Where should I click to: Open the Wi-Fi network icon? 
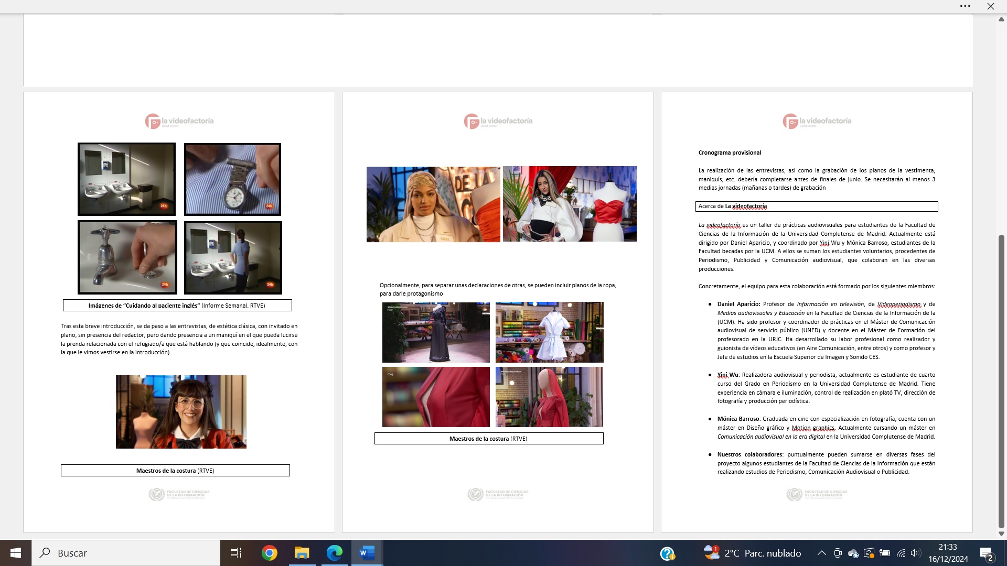coord(901,553)
